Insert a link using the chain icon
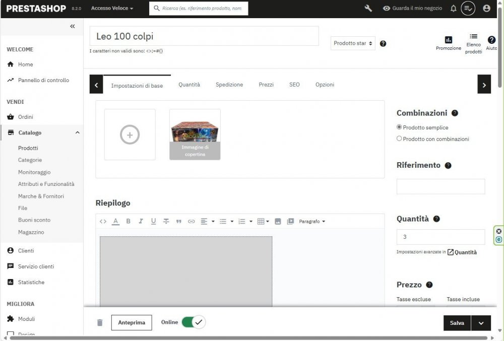The width and height of the screenshot is (504, 341). 191,221
